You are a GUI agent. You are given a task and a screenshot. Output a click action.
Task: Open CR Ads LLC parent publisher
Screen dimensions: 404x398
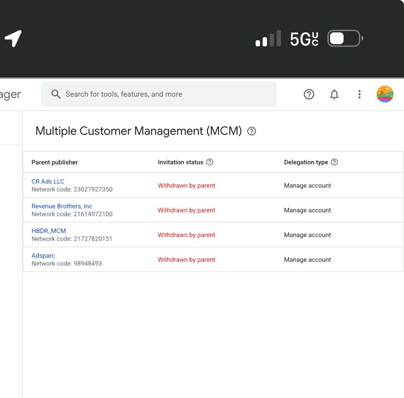(48, 182)
